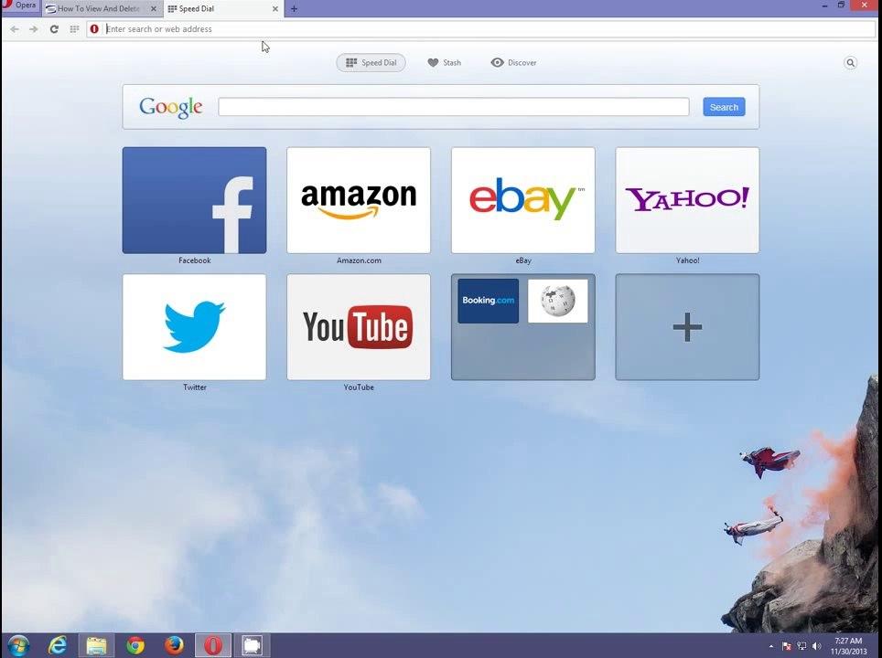Image resolution: width=882 pixels, height=658 pixels.
Task: Launch Firefox from taskbar
Action: coord(174,645)
